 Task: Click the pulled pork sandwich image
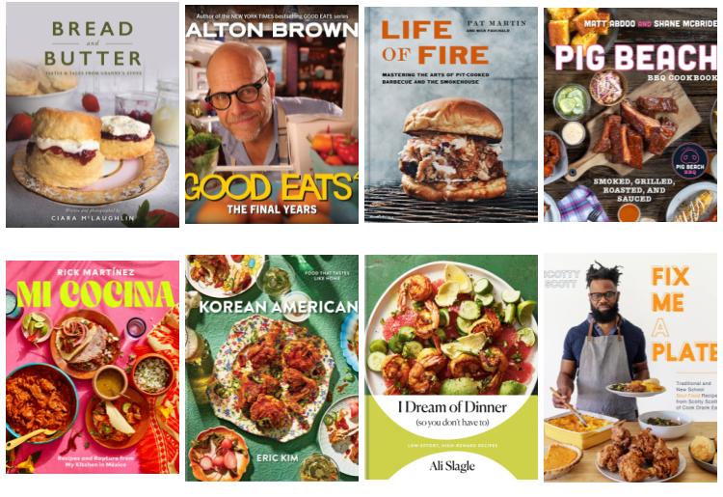pyautogui.click(x=453, y=150)
